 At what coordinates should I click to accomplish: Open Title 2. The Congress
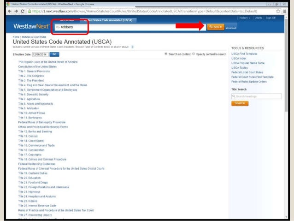tap(31, 76)
